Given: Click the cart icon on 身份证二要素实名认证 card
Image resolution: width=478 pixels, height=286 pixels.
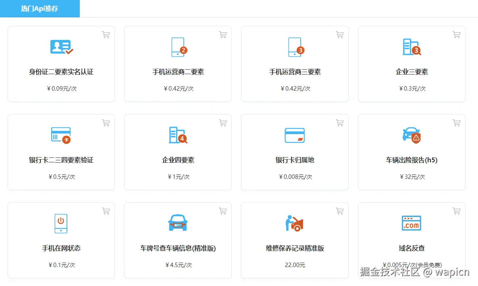Looking at the screenshot, I should pos(106,35).
